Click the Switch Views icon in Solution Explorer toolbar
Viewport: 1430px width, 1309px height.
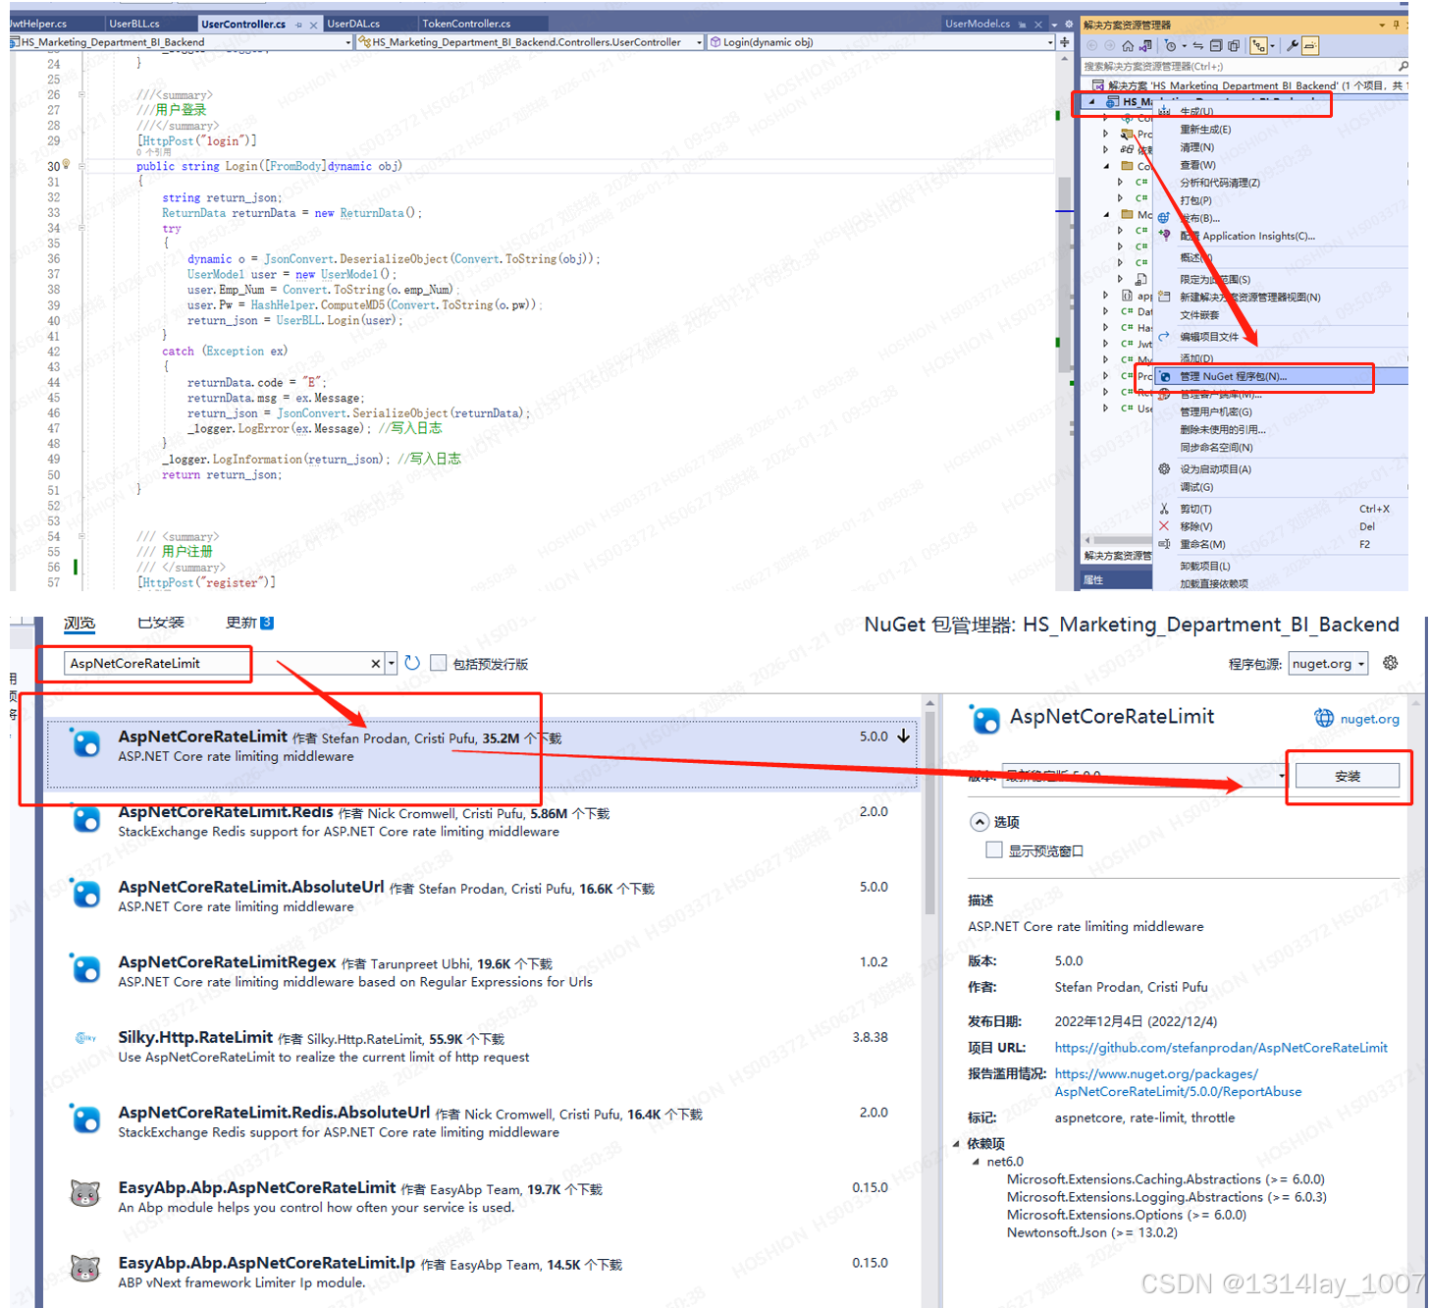1145,45
